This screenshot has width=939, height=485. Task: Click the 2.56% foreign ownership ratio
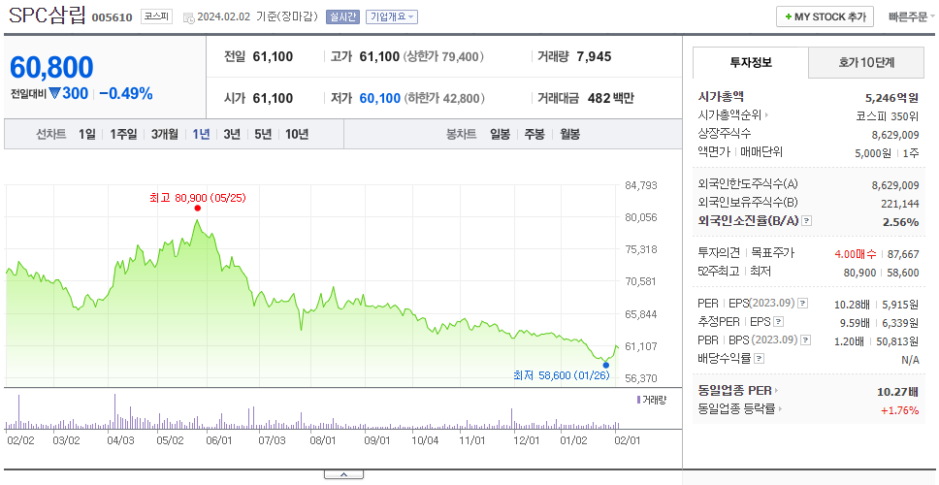point(900,222)
